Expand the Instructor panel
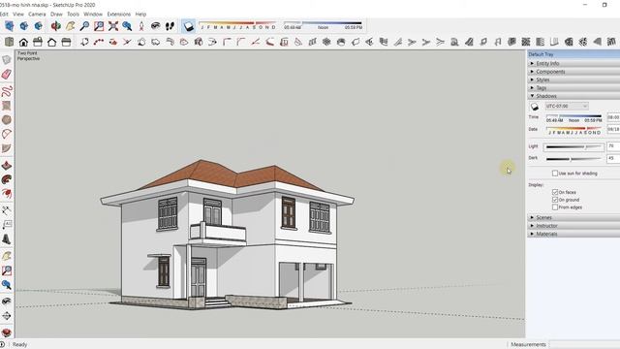Viewport: 620px width, 349px height. pyautogui.click(x=573, y=226)
